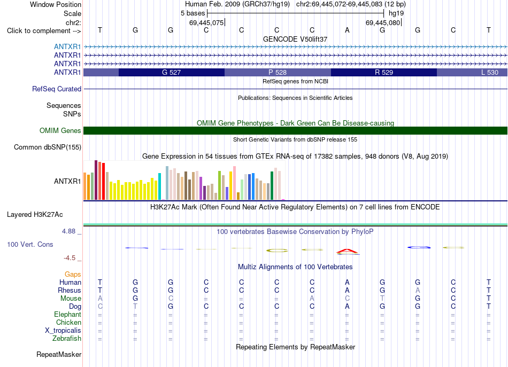Open the OMIM Genes track label

60,130
